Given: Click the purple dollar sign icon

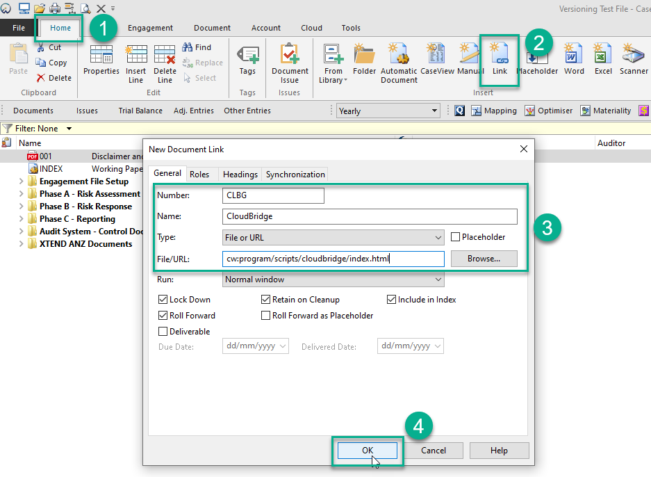Looking at the screenshot, I should pyautogui.click(x=644, y=111).
